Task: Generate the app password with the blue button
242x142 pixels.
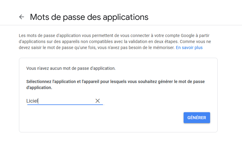Action: [x=197, y=118]
